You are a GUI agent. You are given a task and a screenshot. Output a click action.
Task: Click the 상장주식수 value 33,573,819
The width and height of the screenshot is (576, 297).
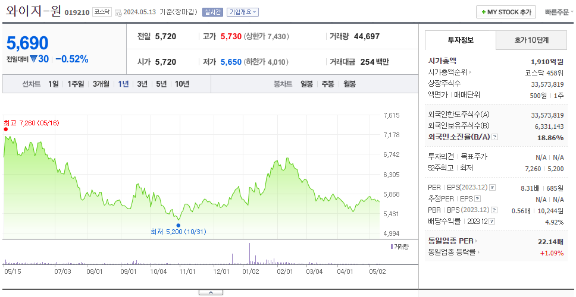[x=547, y=84]
